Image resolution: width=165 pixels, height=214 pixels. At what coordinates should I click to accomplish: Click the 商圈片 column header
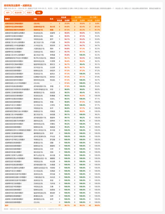tap(8, 19)
